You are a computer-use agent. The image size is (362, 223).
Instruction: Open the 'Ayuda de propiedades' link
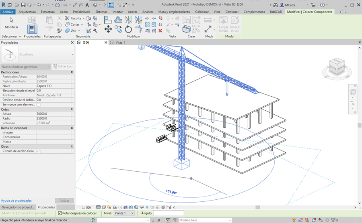[16, 201]
